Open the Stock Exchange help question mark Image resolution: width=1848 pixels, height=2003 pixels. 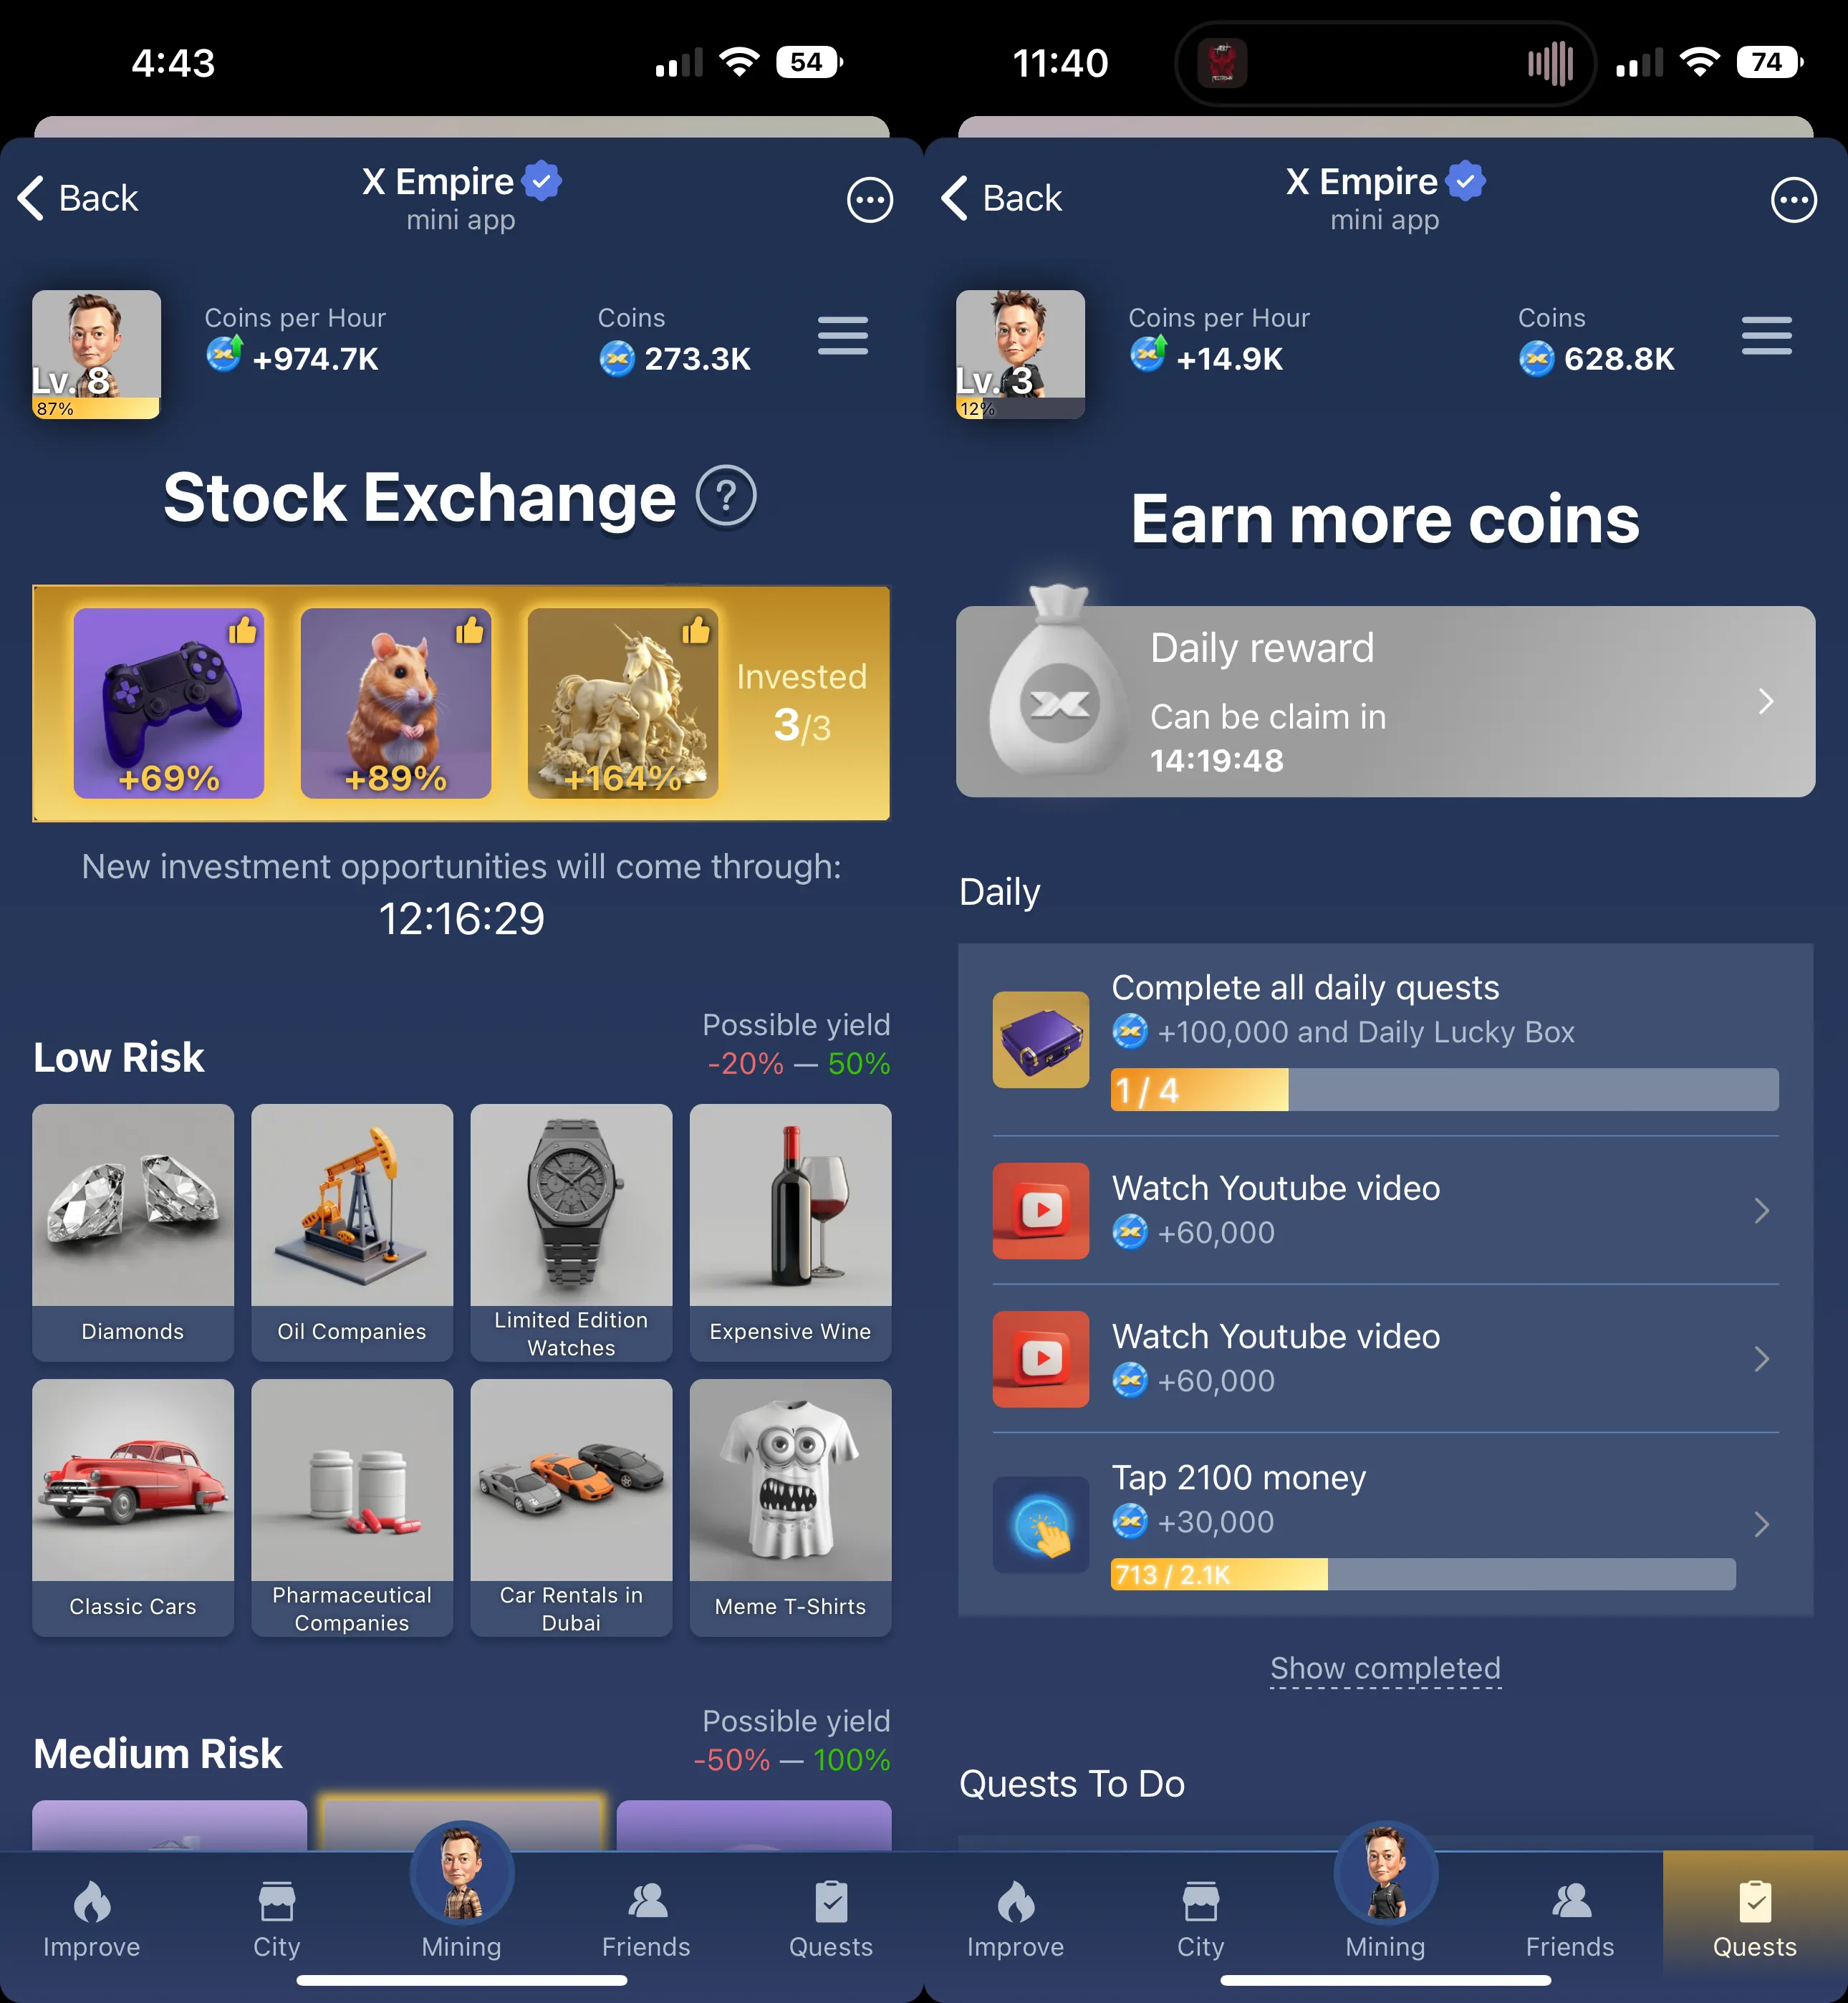coord(726,496)
